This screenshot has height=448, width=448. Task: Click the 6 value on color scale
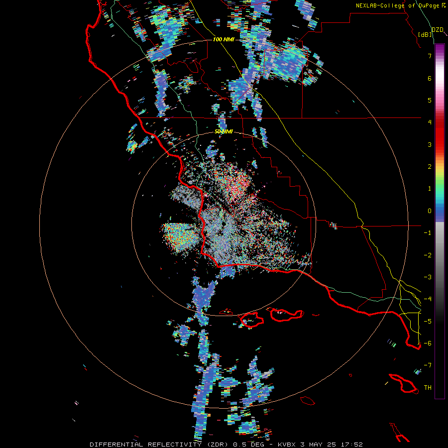(430, 78)
